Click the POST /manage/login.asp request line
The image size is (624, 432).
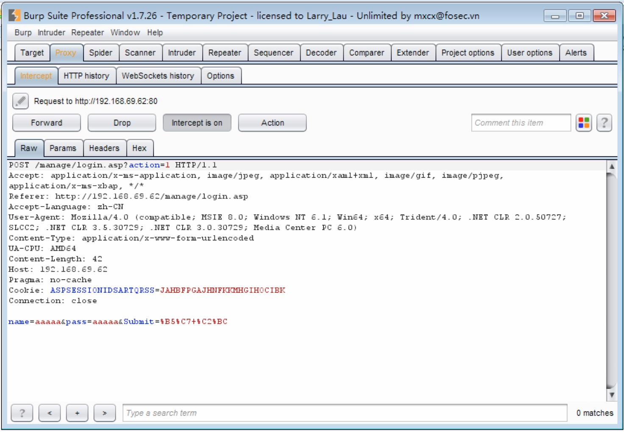click(x=113, y=165)
